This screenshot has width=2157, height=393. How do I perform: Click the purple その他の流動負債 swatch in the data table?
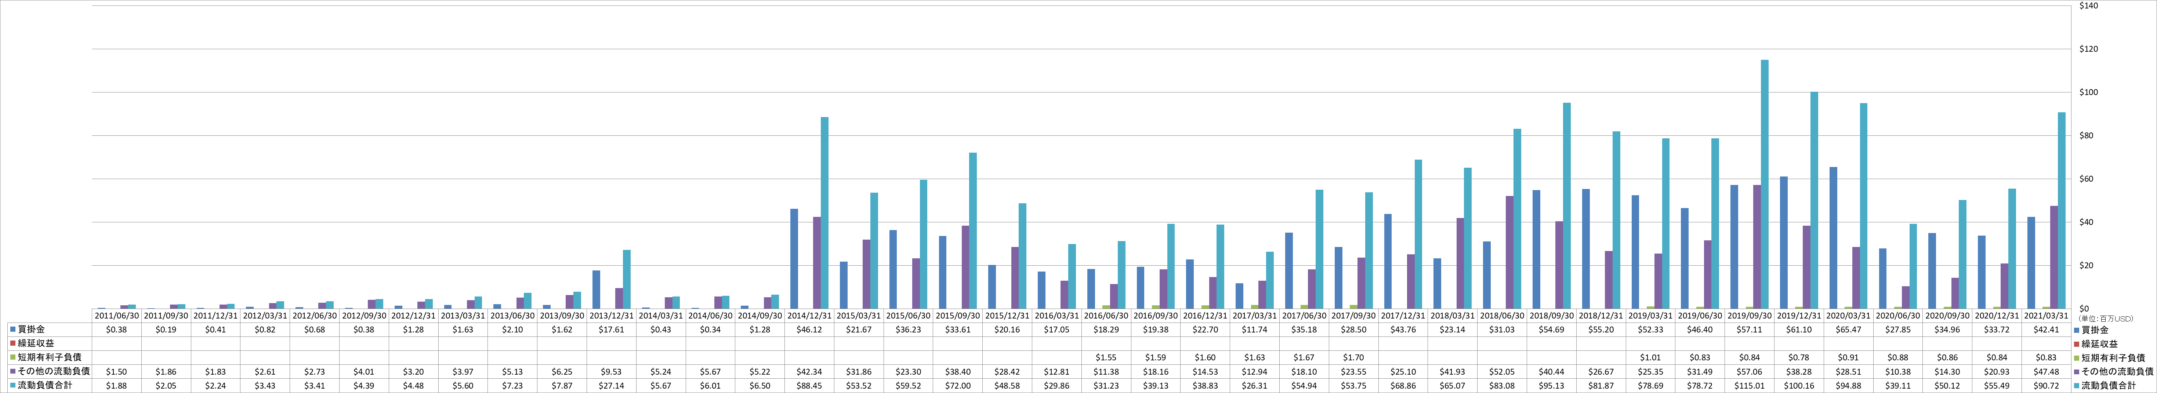coord(13,371)
